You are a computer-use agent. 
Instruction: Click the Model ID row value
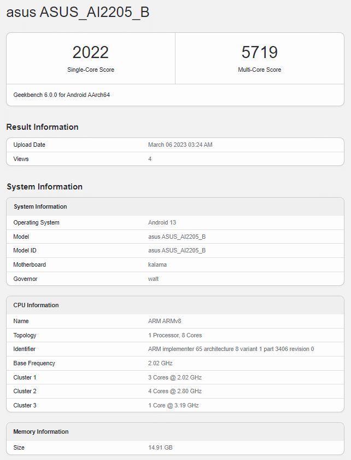tap(177, 250)
